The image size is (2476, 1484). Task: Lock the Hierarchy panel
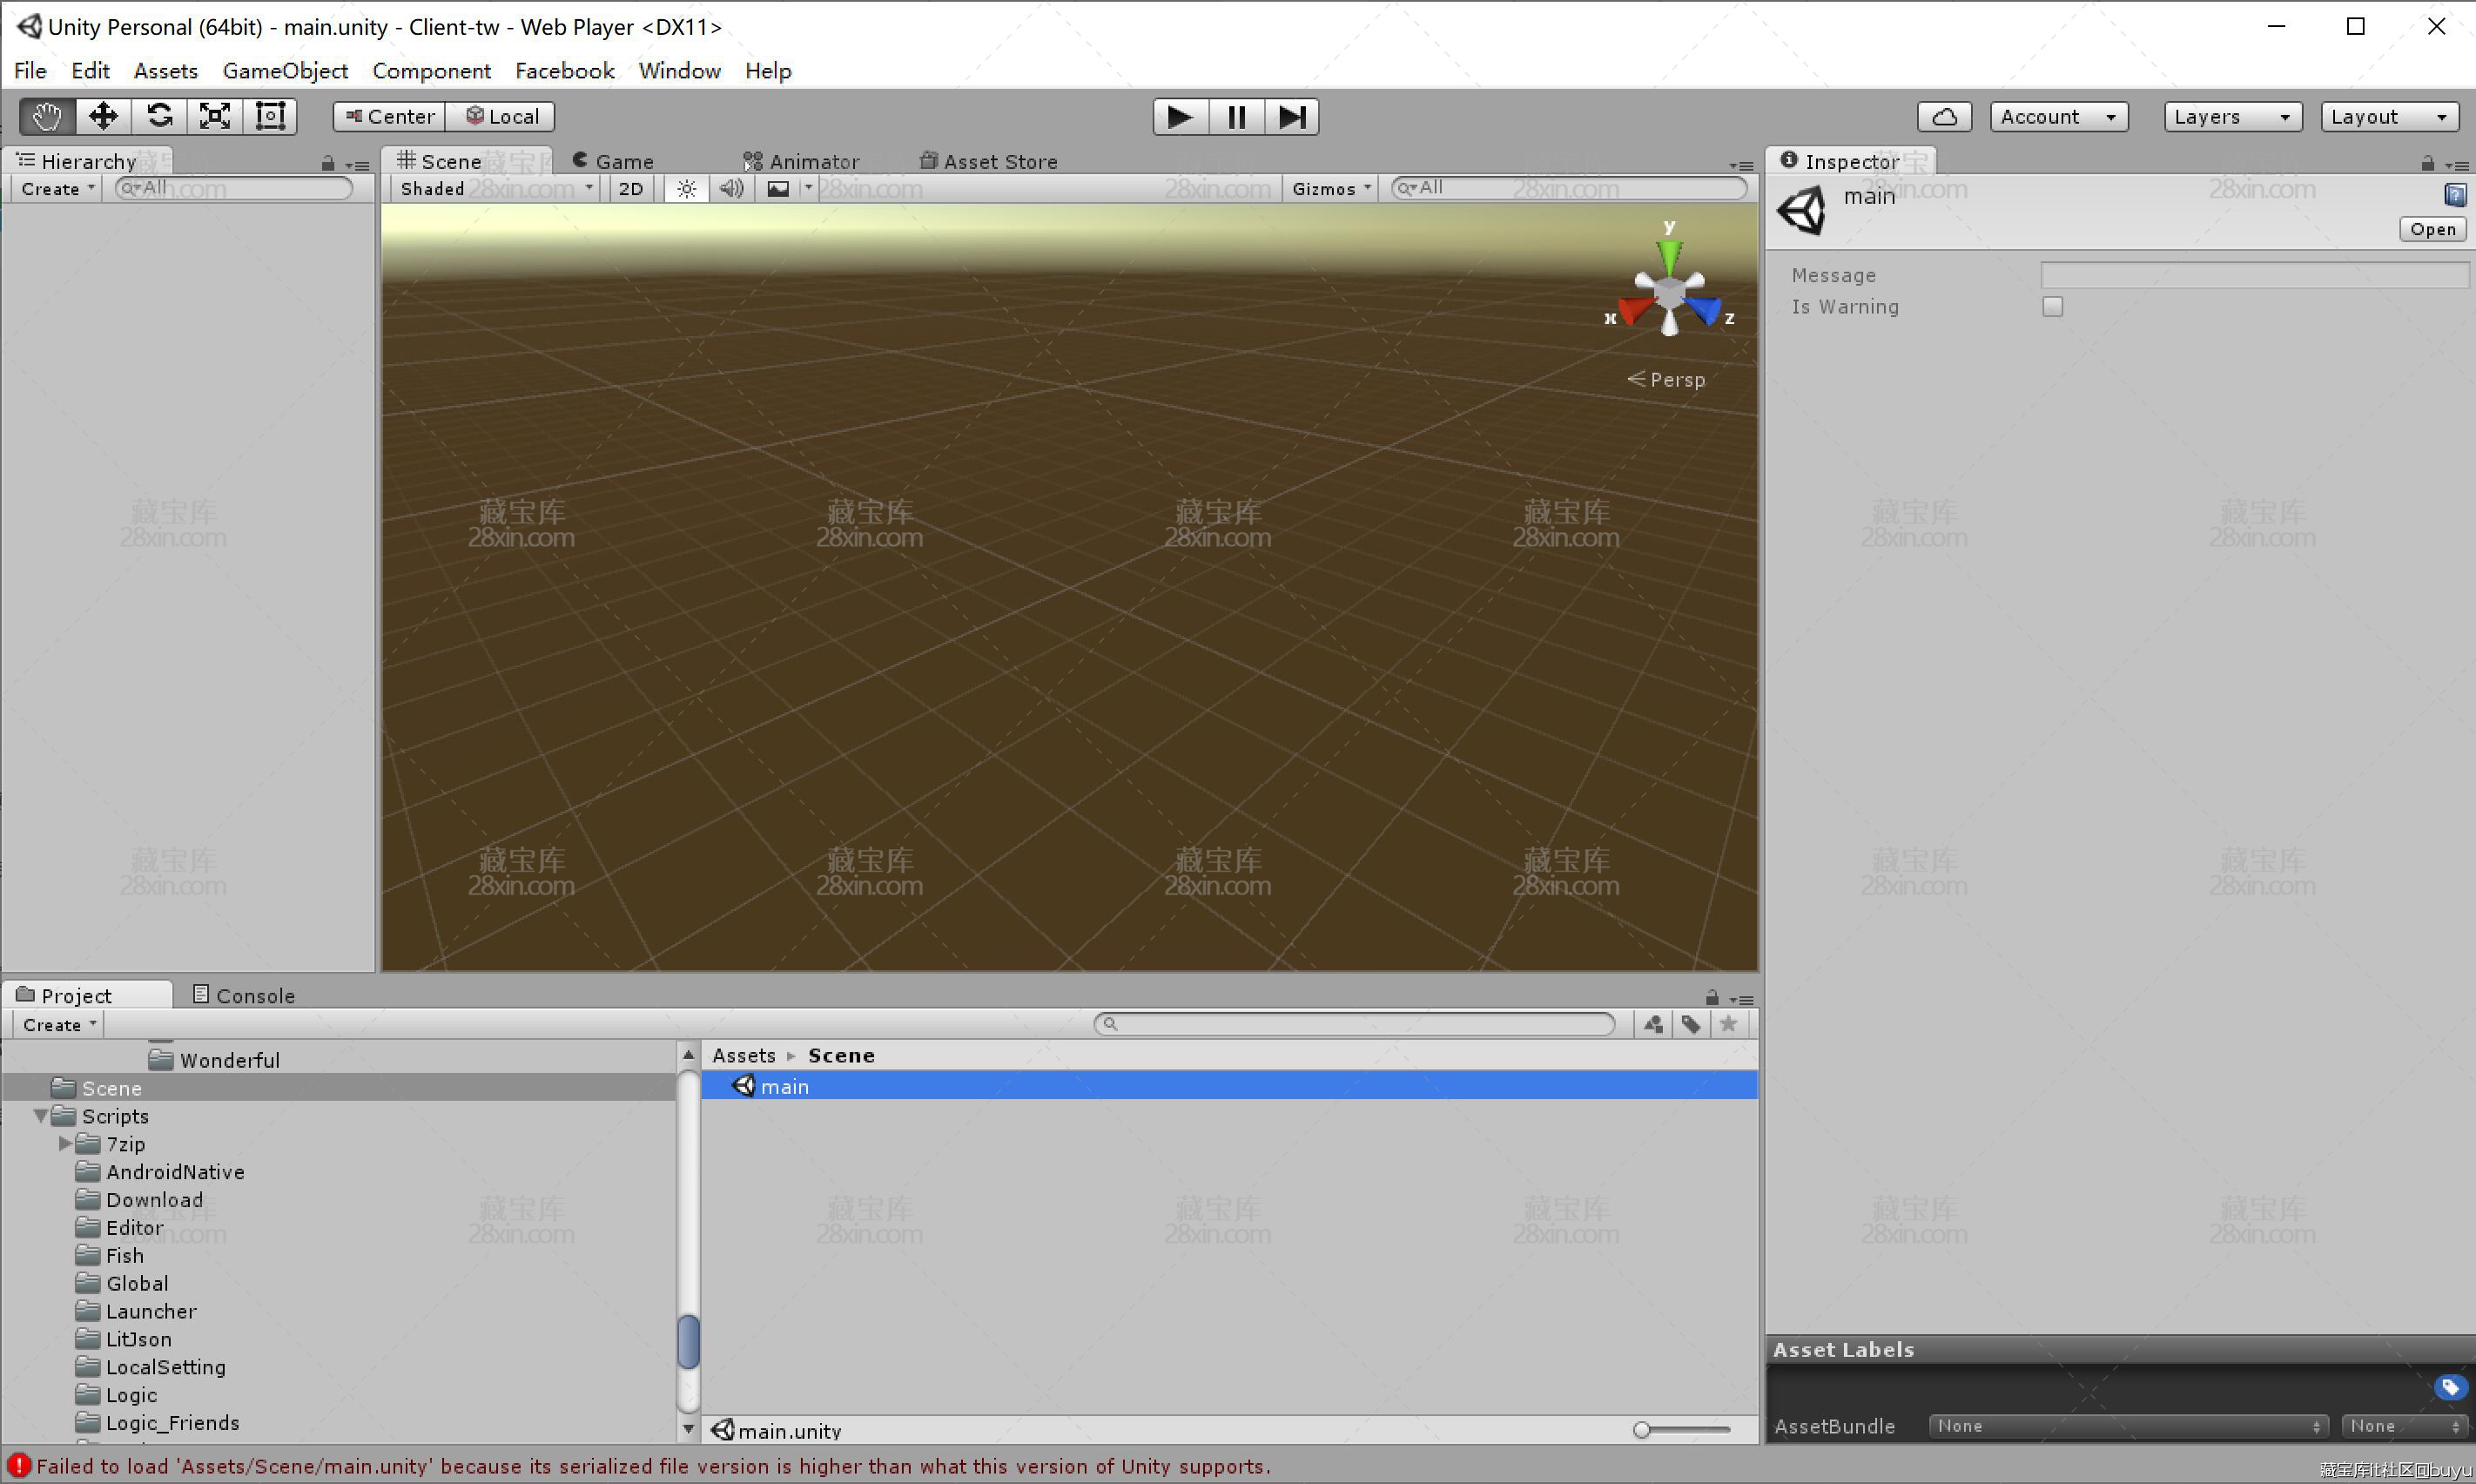coord(328,163)
